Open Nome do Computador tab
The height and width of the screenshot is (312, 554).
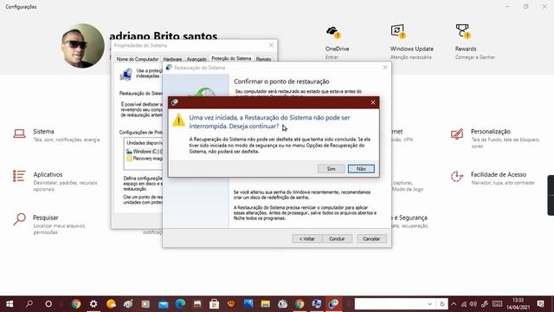138,59
